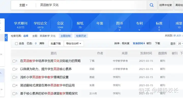The width and height of the screenshot is (183, 98).
Task: Open the 主题 search field dropdown
Action: [23, 5]
